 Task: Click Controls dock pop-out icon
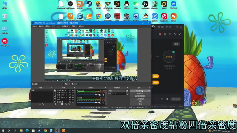coord(150,87)
